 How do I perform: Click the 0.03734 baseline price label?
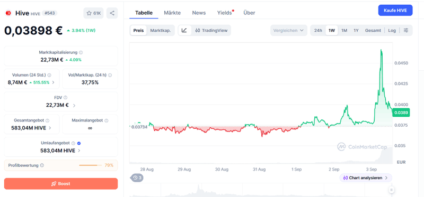(139, 127)
